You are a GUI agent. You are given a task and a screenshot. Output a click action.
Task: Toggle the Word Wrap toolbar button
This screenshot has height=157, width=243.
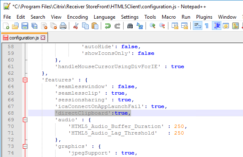[x=197, y=26]
